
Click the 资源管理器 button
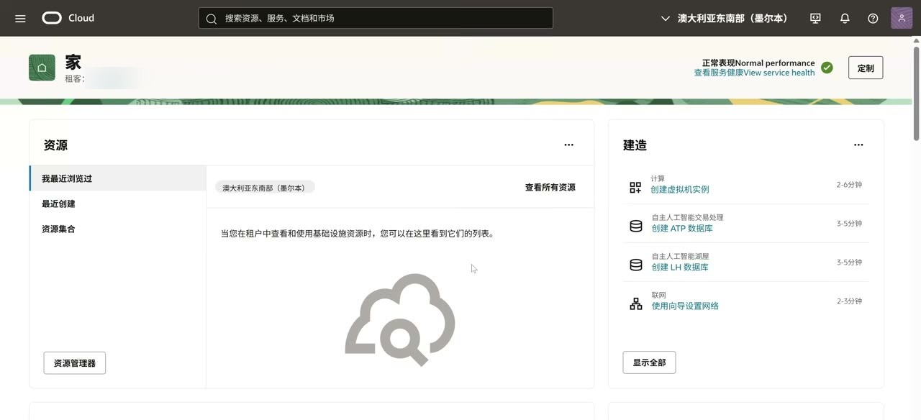pyautogui.click(x=75, y=363)
